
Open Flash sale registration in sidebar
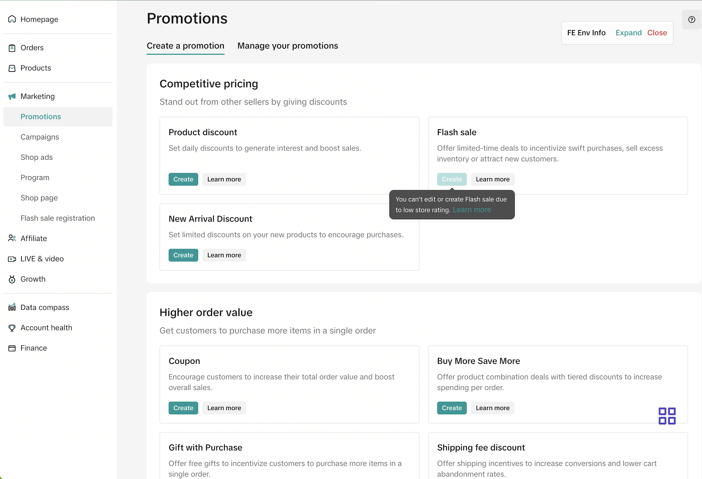(58, 218)
